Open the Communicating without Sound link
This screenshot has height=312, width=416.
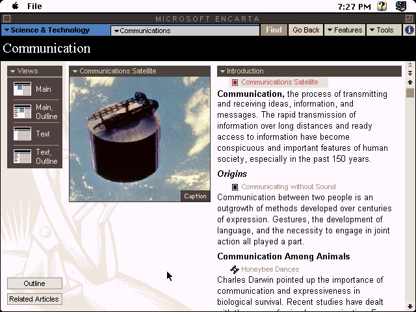coord(289,187)
